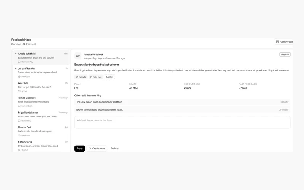Click the globe icon in Jonas Vikander's row
The width and height of the screenshot is (304, 190).
coord(19,77)
